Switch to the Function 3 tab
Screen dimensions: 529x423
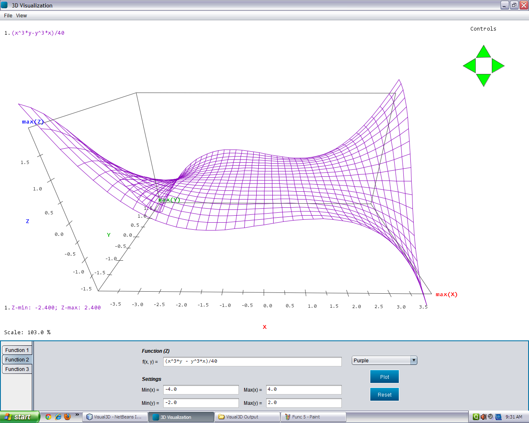(17, 368)
